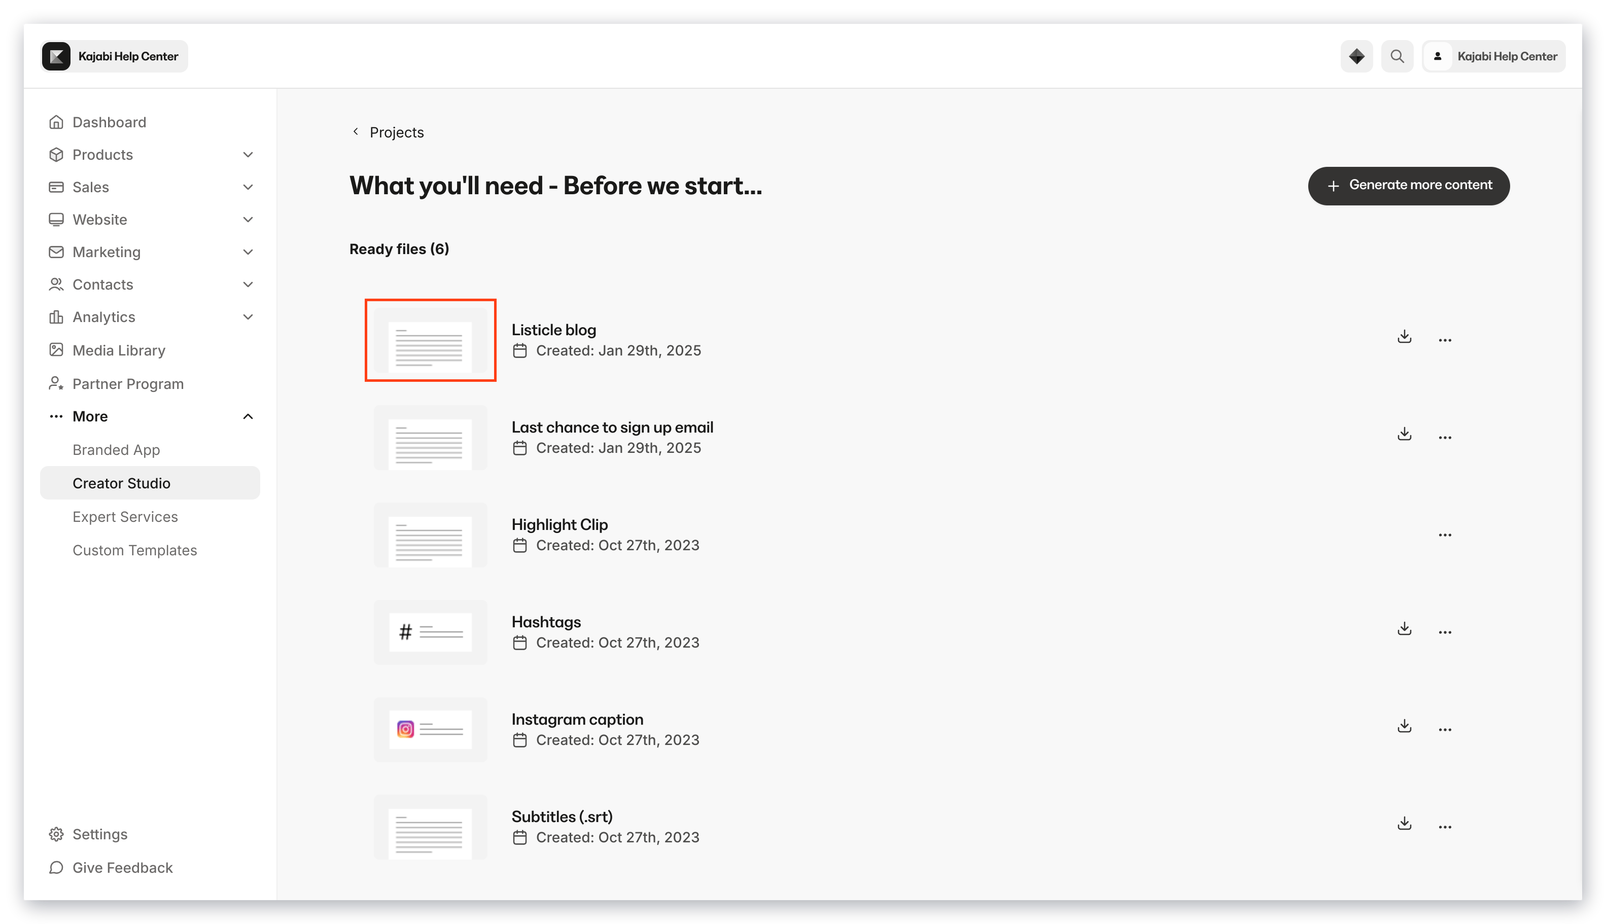The height and width of the screenshot is (924, 1606).
Task: Click the Last chance to sign up email title
Action: (612, 427)
